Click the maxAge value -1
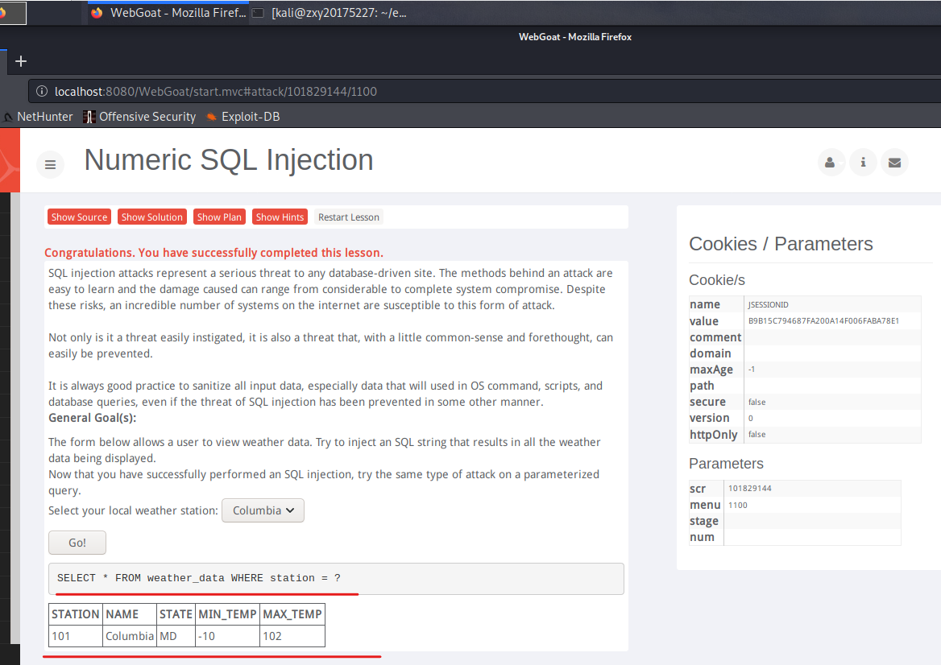 pyautogui.click(x=752, y=370)
